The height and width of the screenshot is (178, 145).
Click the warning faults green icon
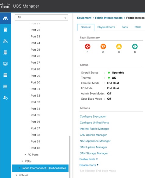[135, 47]
